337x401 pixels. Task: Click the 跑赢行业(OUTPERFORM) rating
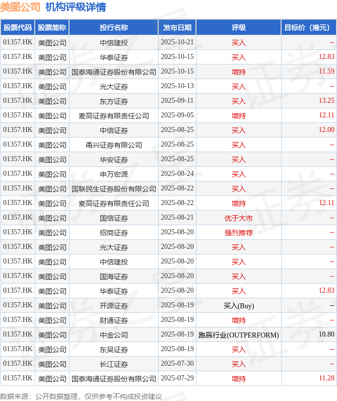coord(239,335)
